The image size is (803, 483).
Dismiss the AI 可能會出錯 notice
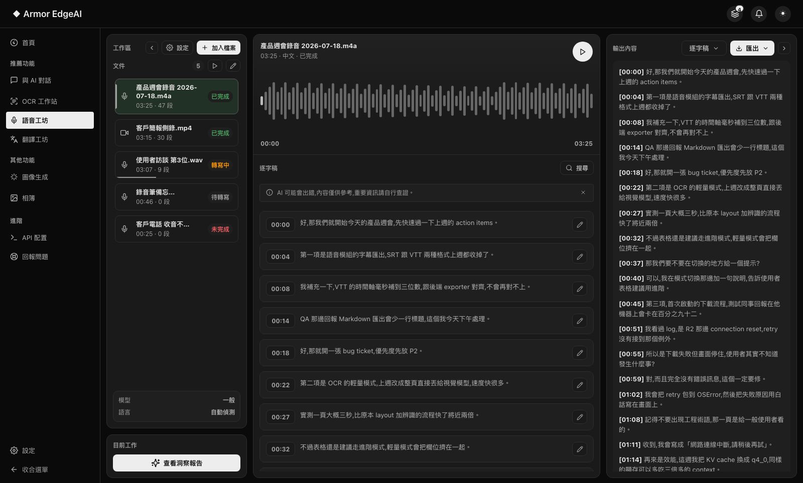point(583,192)
